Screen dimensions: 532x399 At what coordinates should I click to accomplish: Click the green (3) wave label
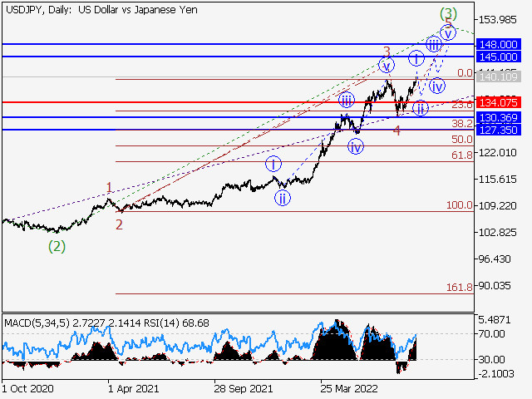(449, 13)
